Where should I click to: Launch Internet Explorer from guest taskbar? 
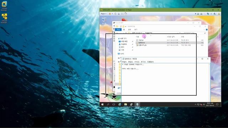(x=120, y=104)
